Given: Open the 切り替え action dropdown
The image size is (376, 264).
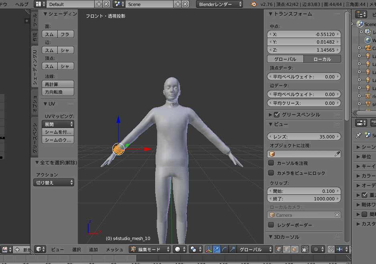Looking at the screenshot, I should tap(53, 183).
